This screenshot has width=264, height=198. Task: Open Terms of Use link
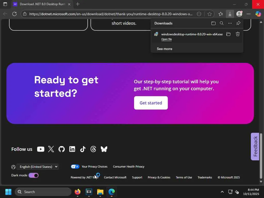pos(184,177)
